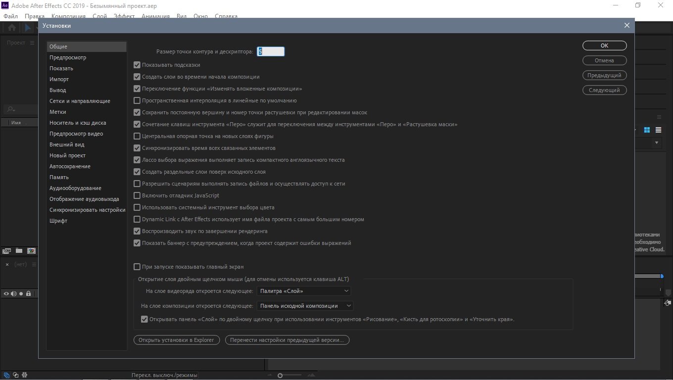Switch libraries panel to grid view
Image resolution: width=673 pixels, height=380 pixels.
point(647,130)
